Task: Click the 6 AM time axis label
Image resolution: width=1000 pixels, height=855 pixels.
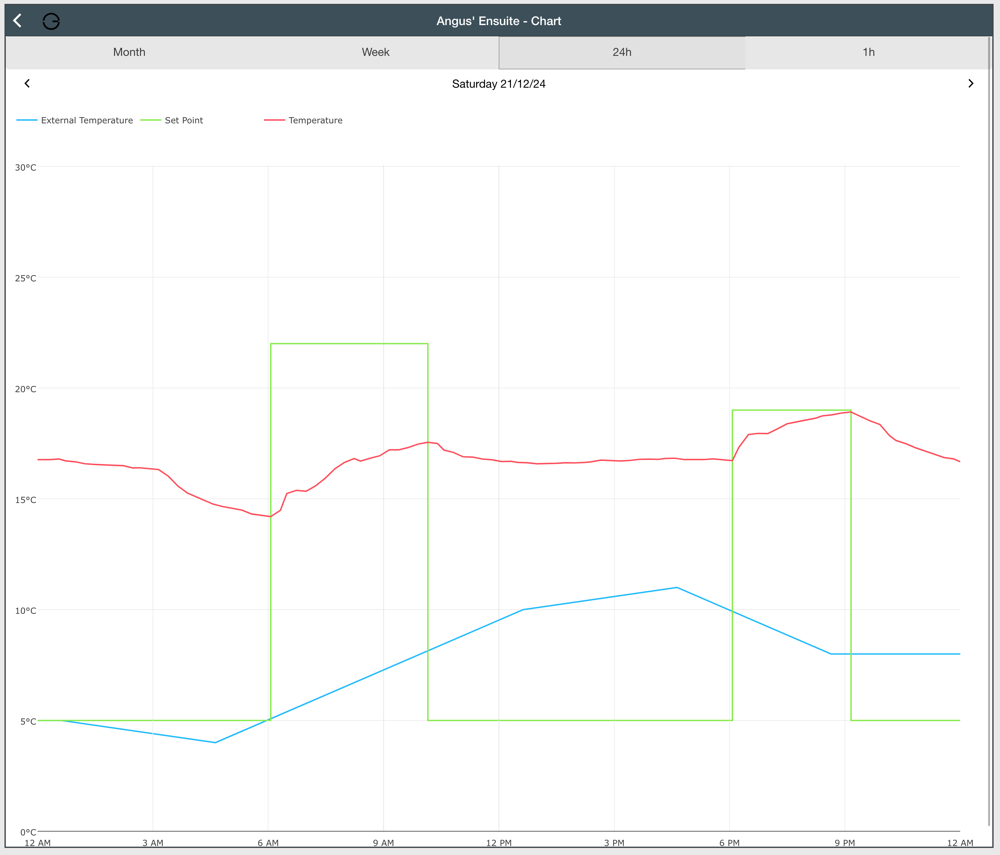Action: tap(268, 843)
